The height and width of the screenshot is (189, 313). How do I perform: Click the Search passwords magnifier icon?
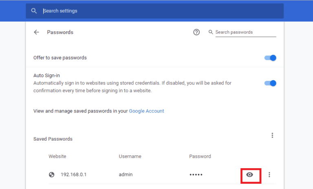tap(211, 32)
